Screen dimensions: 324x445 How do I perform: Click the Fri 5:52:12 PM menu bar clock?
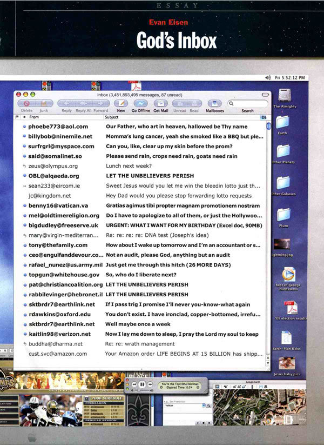point(291,77)
